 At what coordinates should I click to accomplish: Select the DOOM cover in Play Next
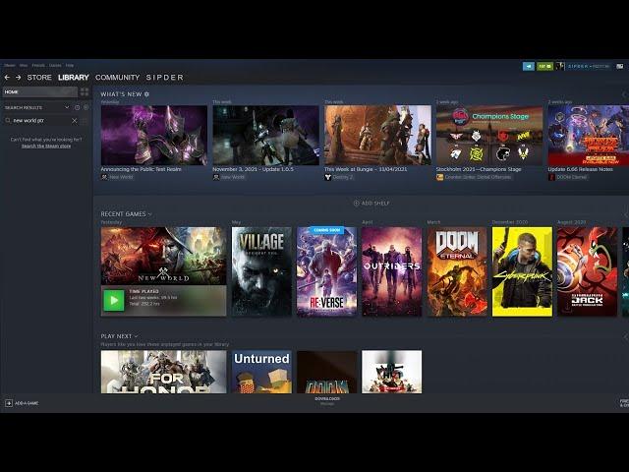326,372
